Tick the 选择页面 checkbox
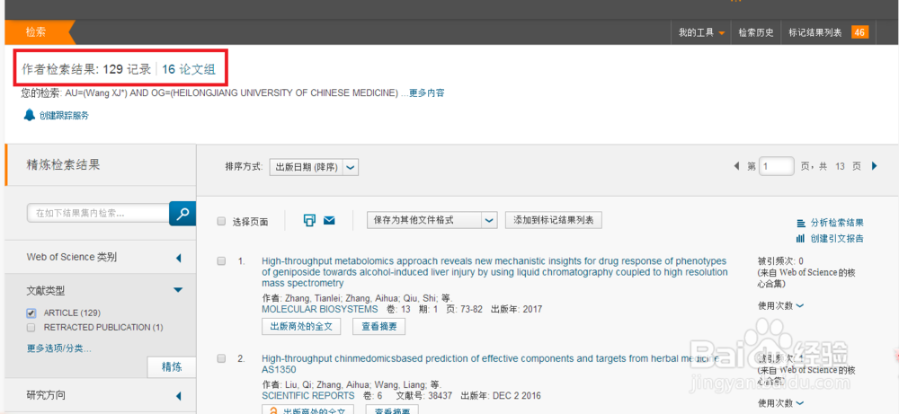Image resolution: width=899 pixels, height=414 pixels. pyautogui.click(x=221, y=222)
